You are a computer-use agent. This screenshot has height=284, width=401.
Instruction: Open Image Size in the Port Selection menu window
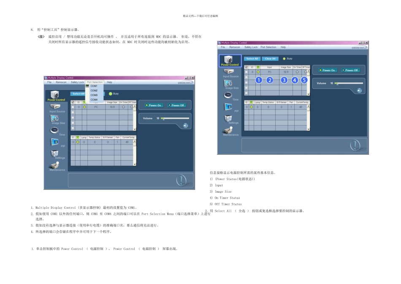[x=57, y=120]
